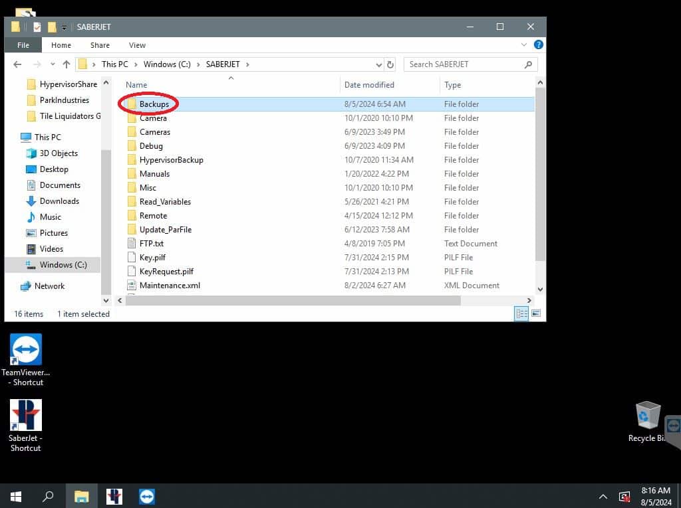Switch to Details view layout button
681x508 pixels.
pyautogui.click(x=521, y=313)
